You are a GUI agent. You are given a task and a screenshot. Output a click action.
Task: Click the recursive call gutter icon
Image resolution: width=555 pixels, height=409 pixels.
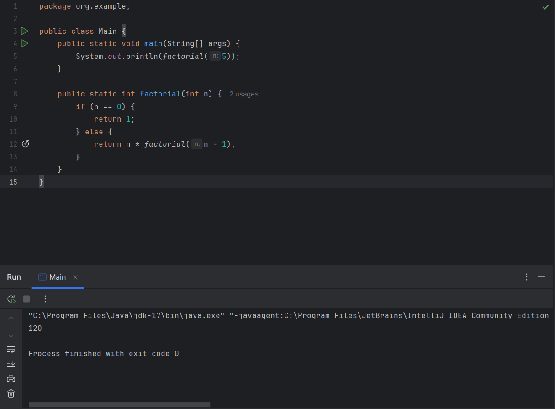(x=26, y=144)
